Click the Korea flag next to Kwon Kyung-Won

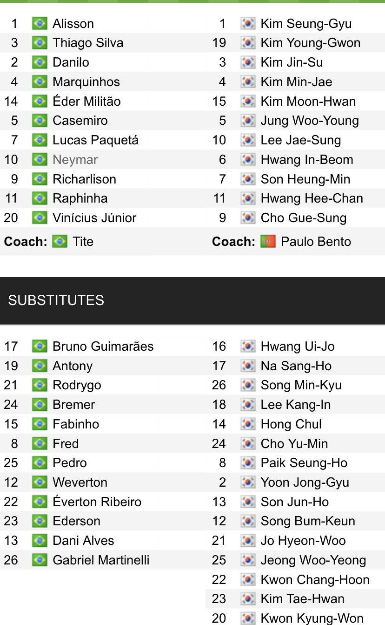pyautogui.click(x=248, y=618)
